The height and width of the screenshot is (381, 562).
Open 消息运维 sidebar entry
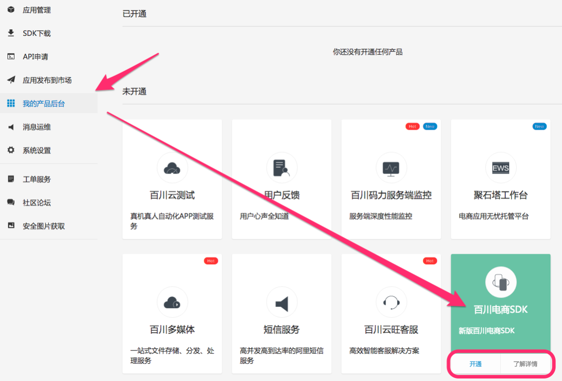pos(36,127)
